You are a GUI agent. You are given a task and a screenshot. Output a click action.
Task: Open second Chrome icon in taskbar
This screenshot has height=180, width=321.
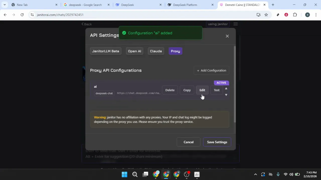tap(166, 174)
